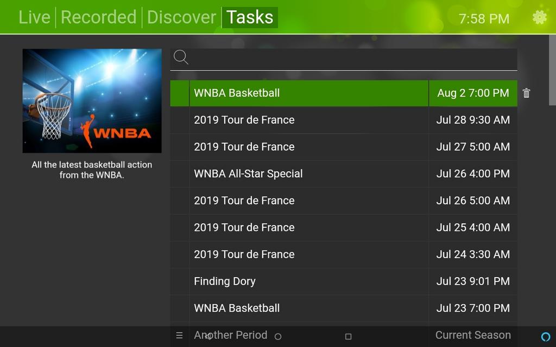Click the Jul 25 4:00 AM time cell
The height and width of the screenshot is (347, 556).
(x=473, y=228)
